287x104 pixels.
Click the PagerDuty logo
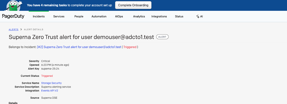13,16
